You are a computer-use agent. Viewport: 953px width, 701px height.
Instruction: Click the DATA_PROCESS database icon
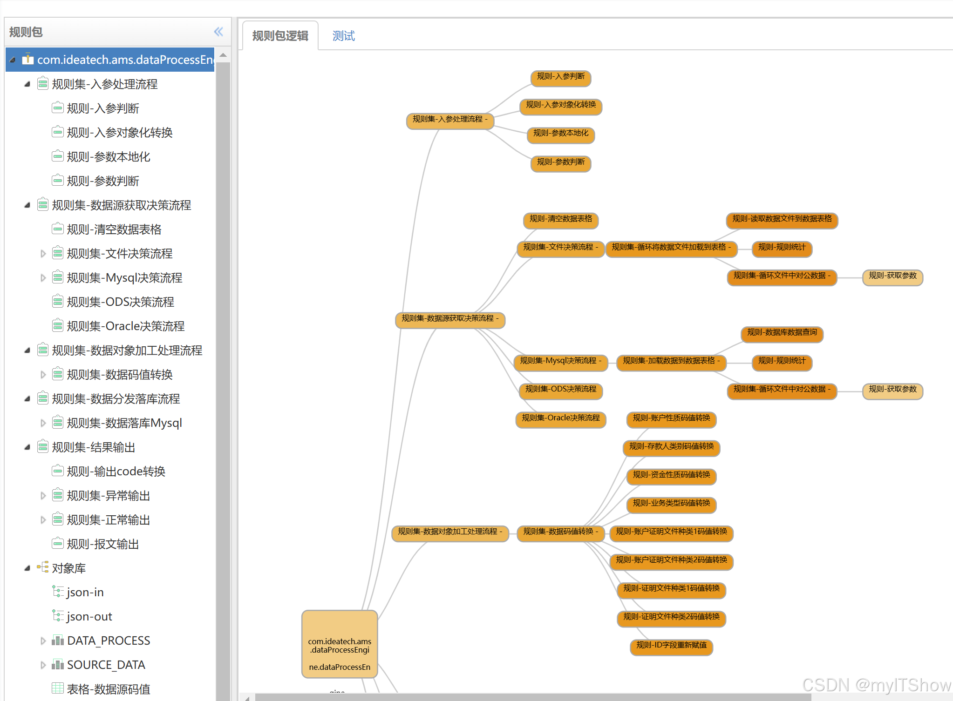click(58, 640)
